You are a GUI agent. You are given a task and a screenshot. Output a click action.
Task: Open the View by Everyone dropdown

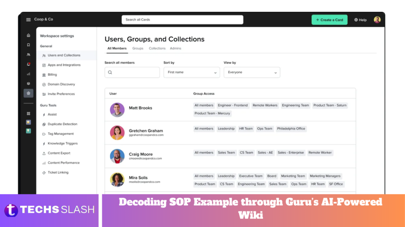pos(252,72)
